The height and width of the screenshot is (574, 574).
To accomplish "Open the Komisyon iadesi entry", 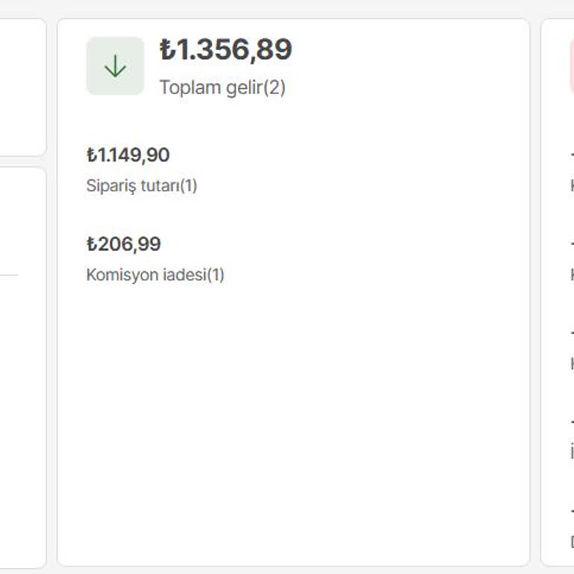I will point(146,275).
